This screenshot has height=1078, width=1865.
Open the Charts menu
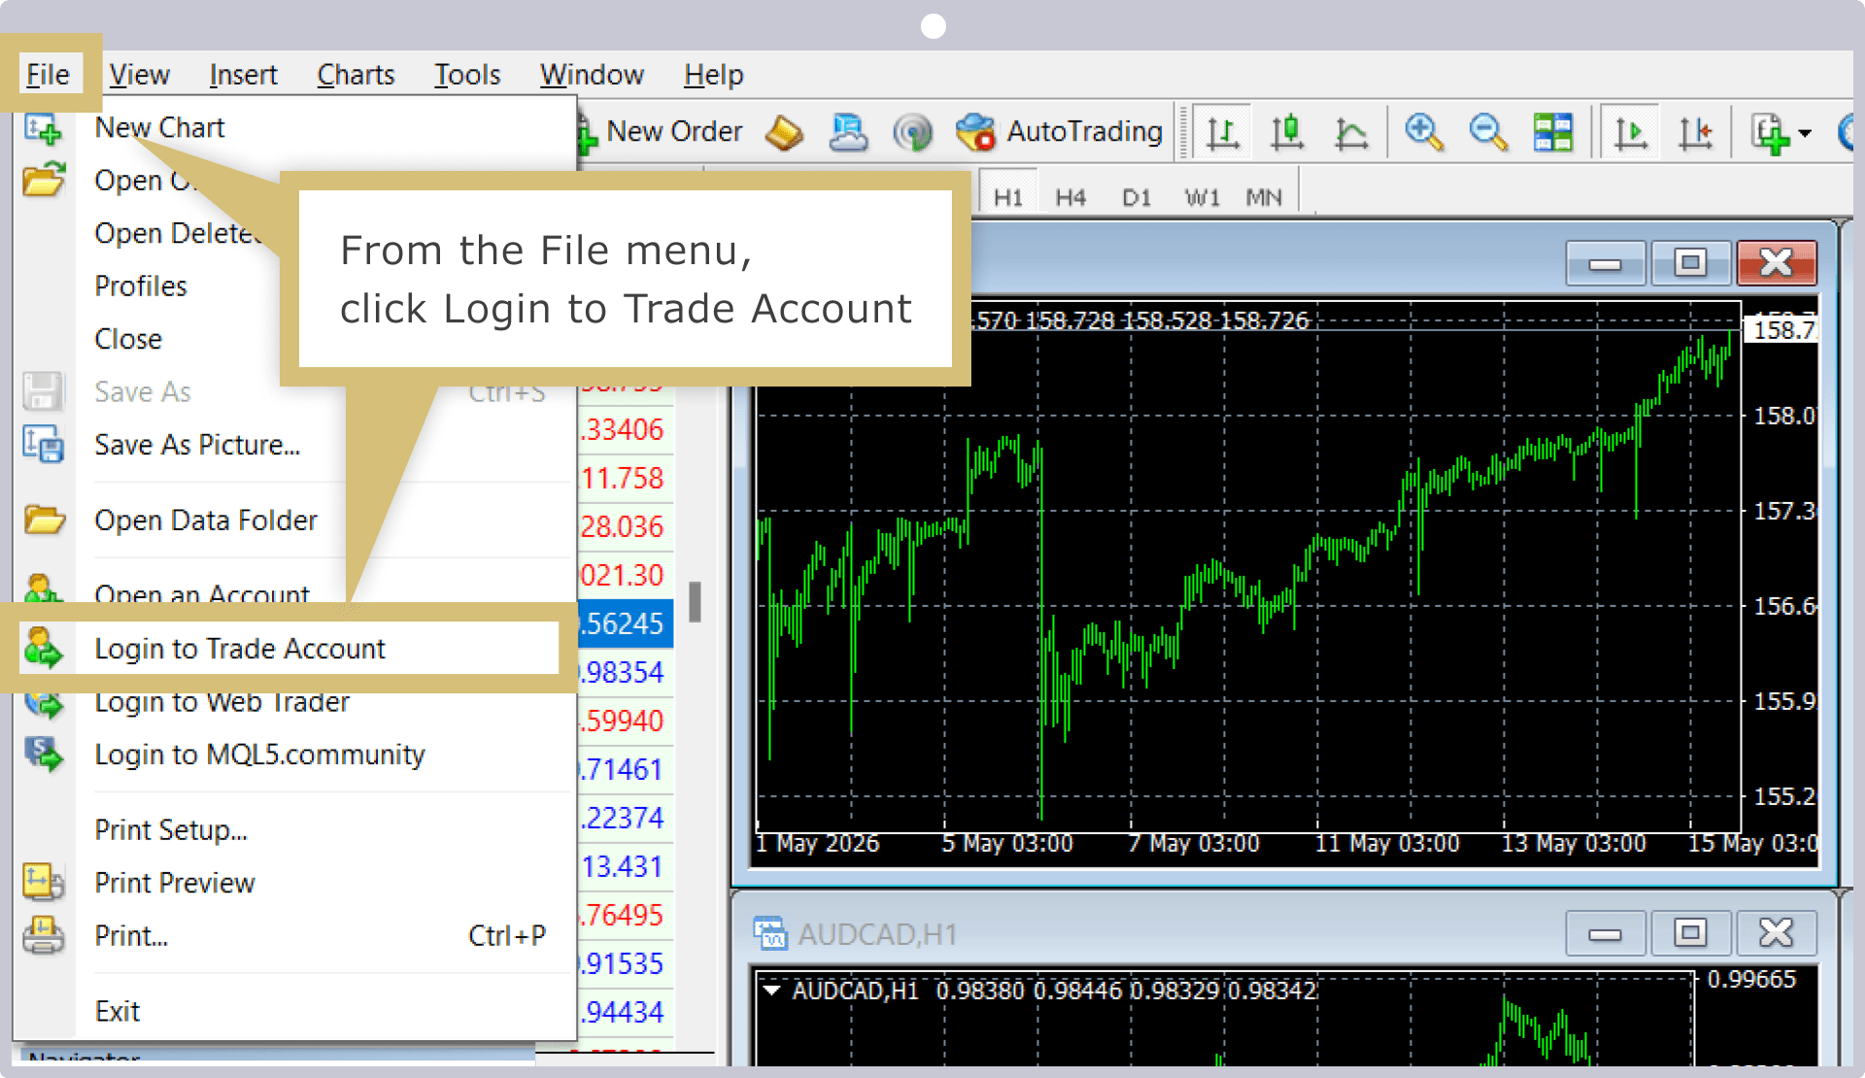tap(356, 75)
